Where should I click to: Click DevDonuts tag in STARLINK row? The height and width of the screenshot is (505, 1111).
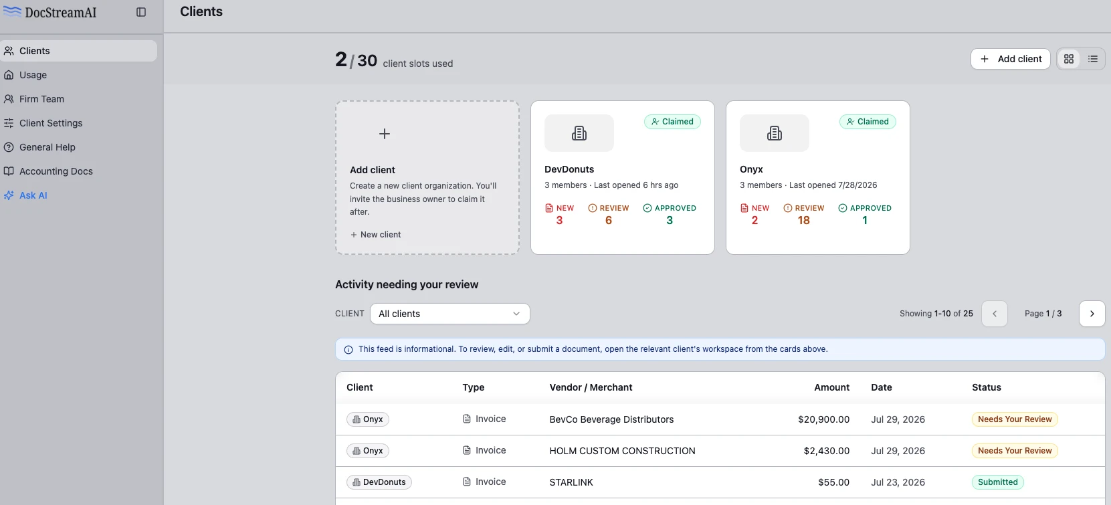(379, 482)
